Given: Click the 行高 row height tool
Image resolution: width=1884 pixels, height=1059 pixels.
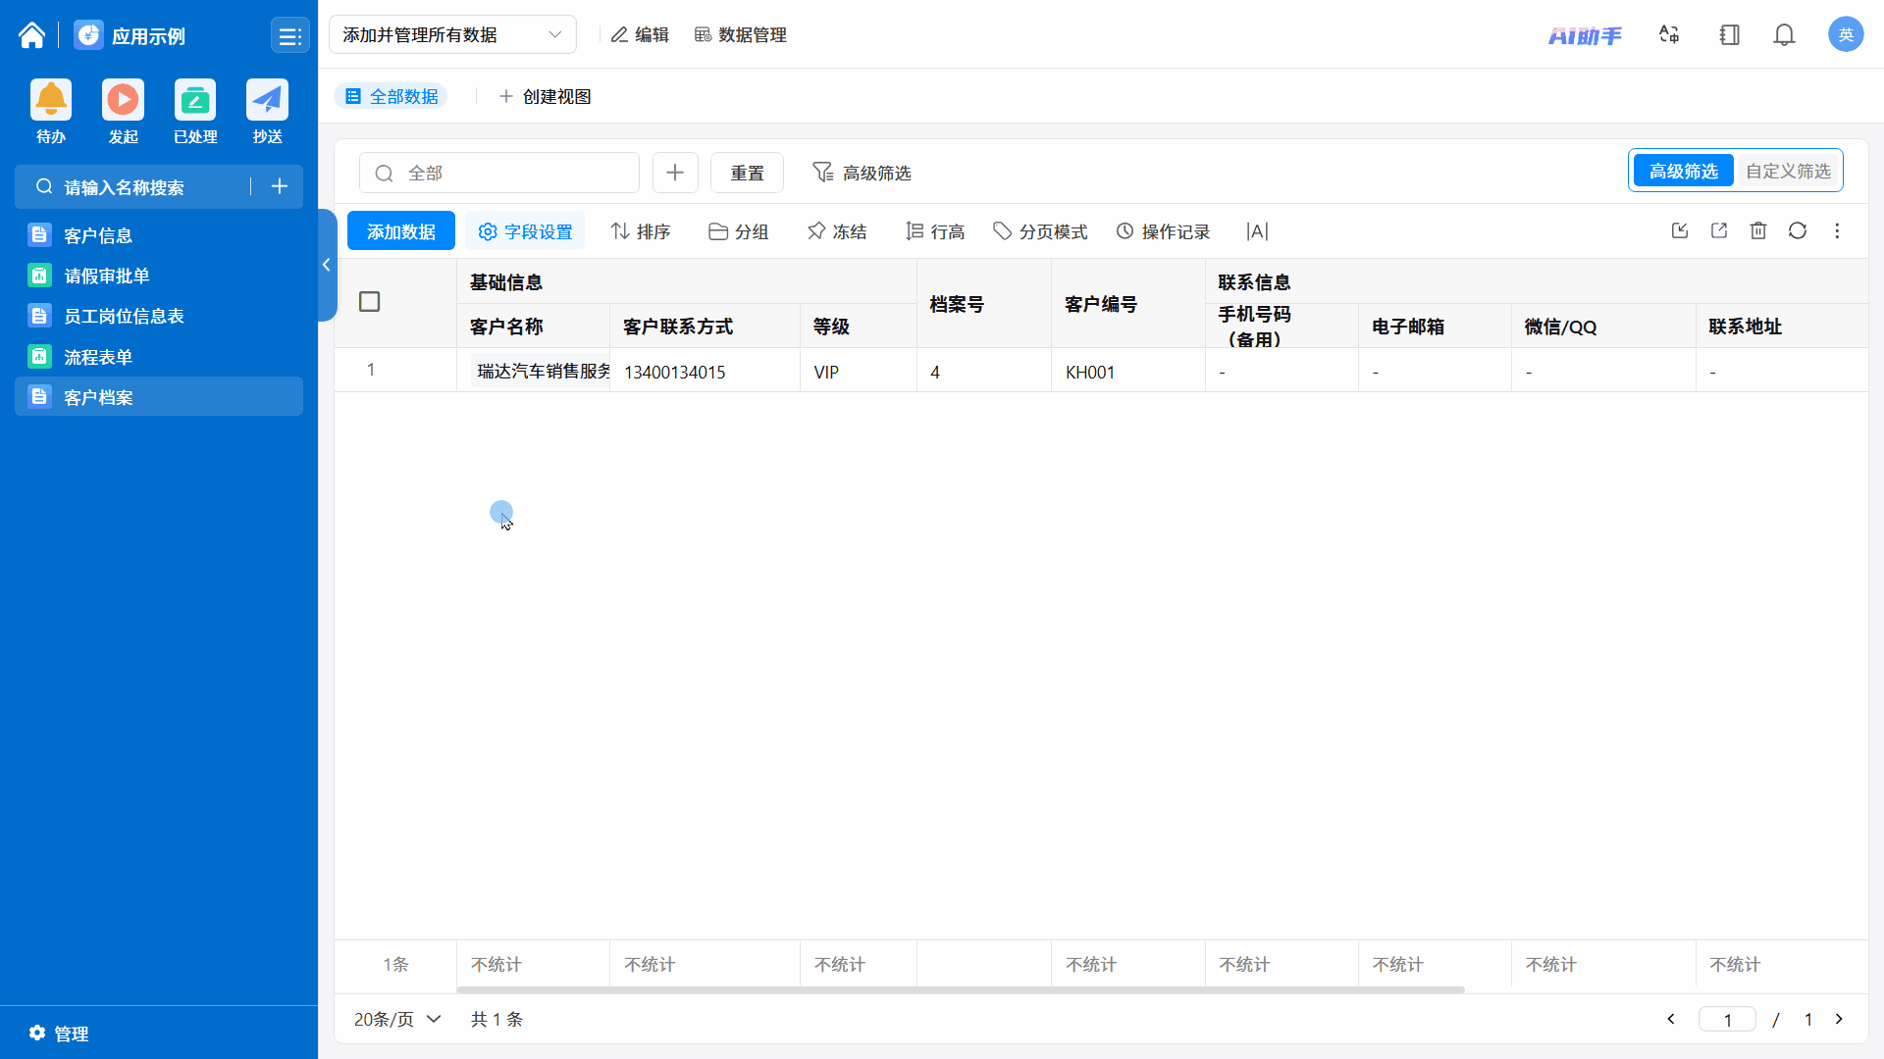Looking at the screenshot, I should click(x=935, y=231).
